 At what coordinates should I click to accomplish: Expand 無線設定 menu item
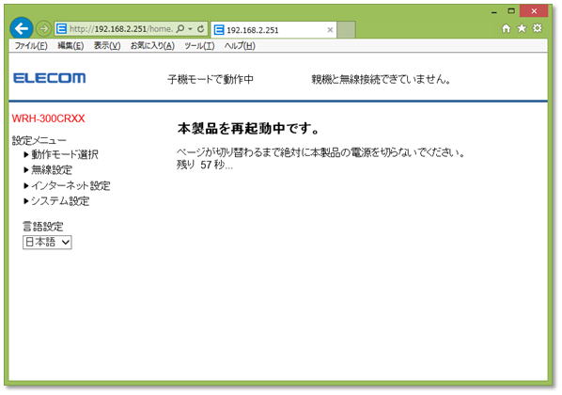48,170
